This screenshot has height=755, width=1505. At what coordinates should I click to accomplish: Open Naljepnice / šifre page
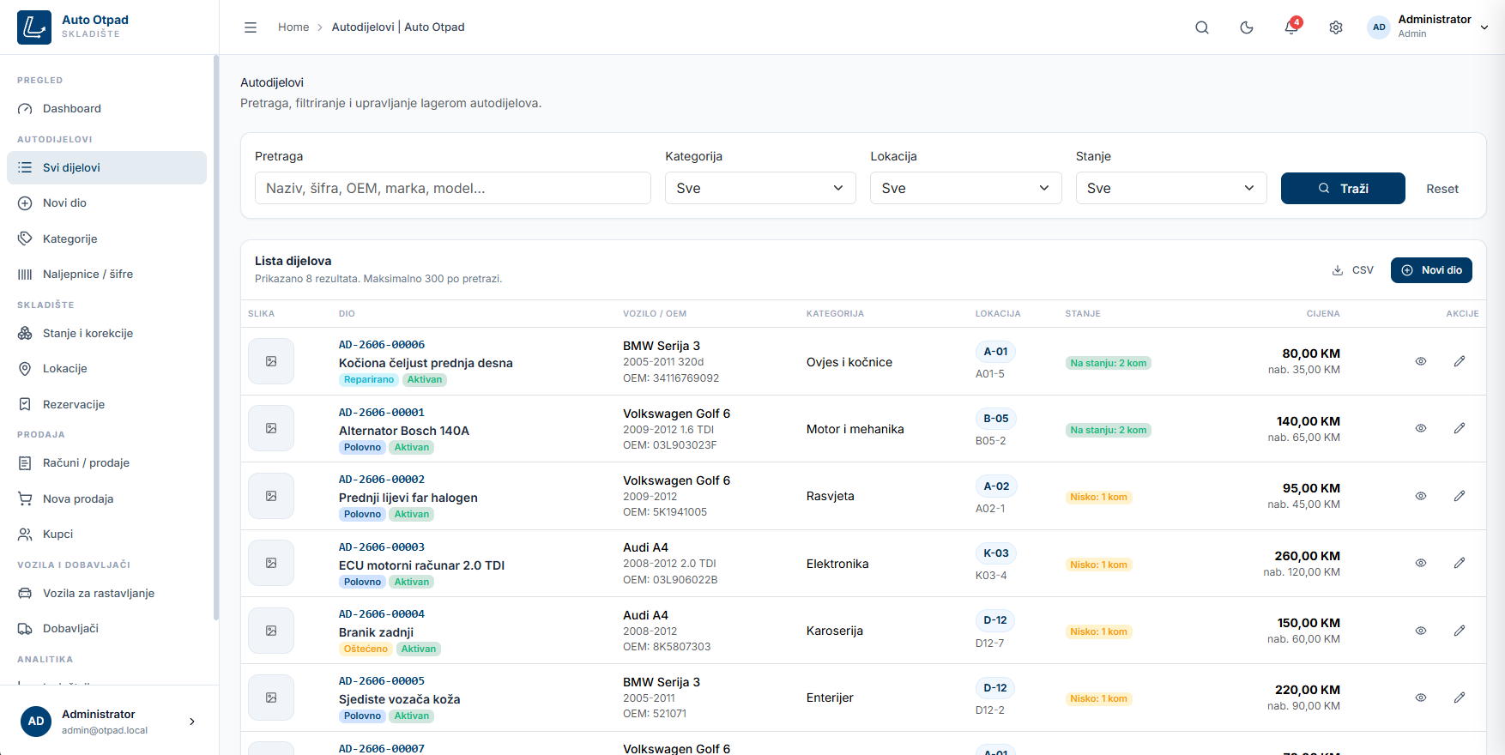pos(106,275)
